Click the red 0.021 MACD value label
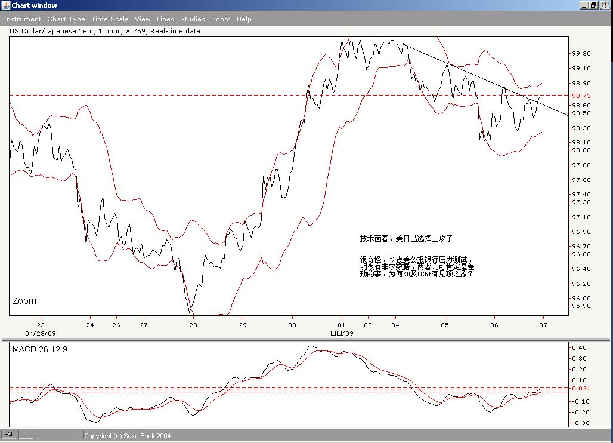Viewport: 613px width, 443px height. 581,388
